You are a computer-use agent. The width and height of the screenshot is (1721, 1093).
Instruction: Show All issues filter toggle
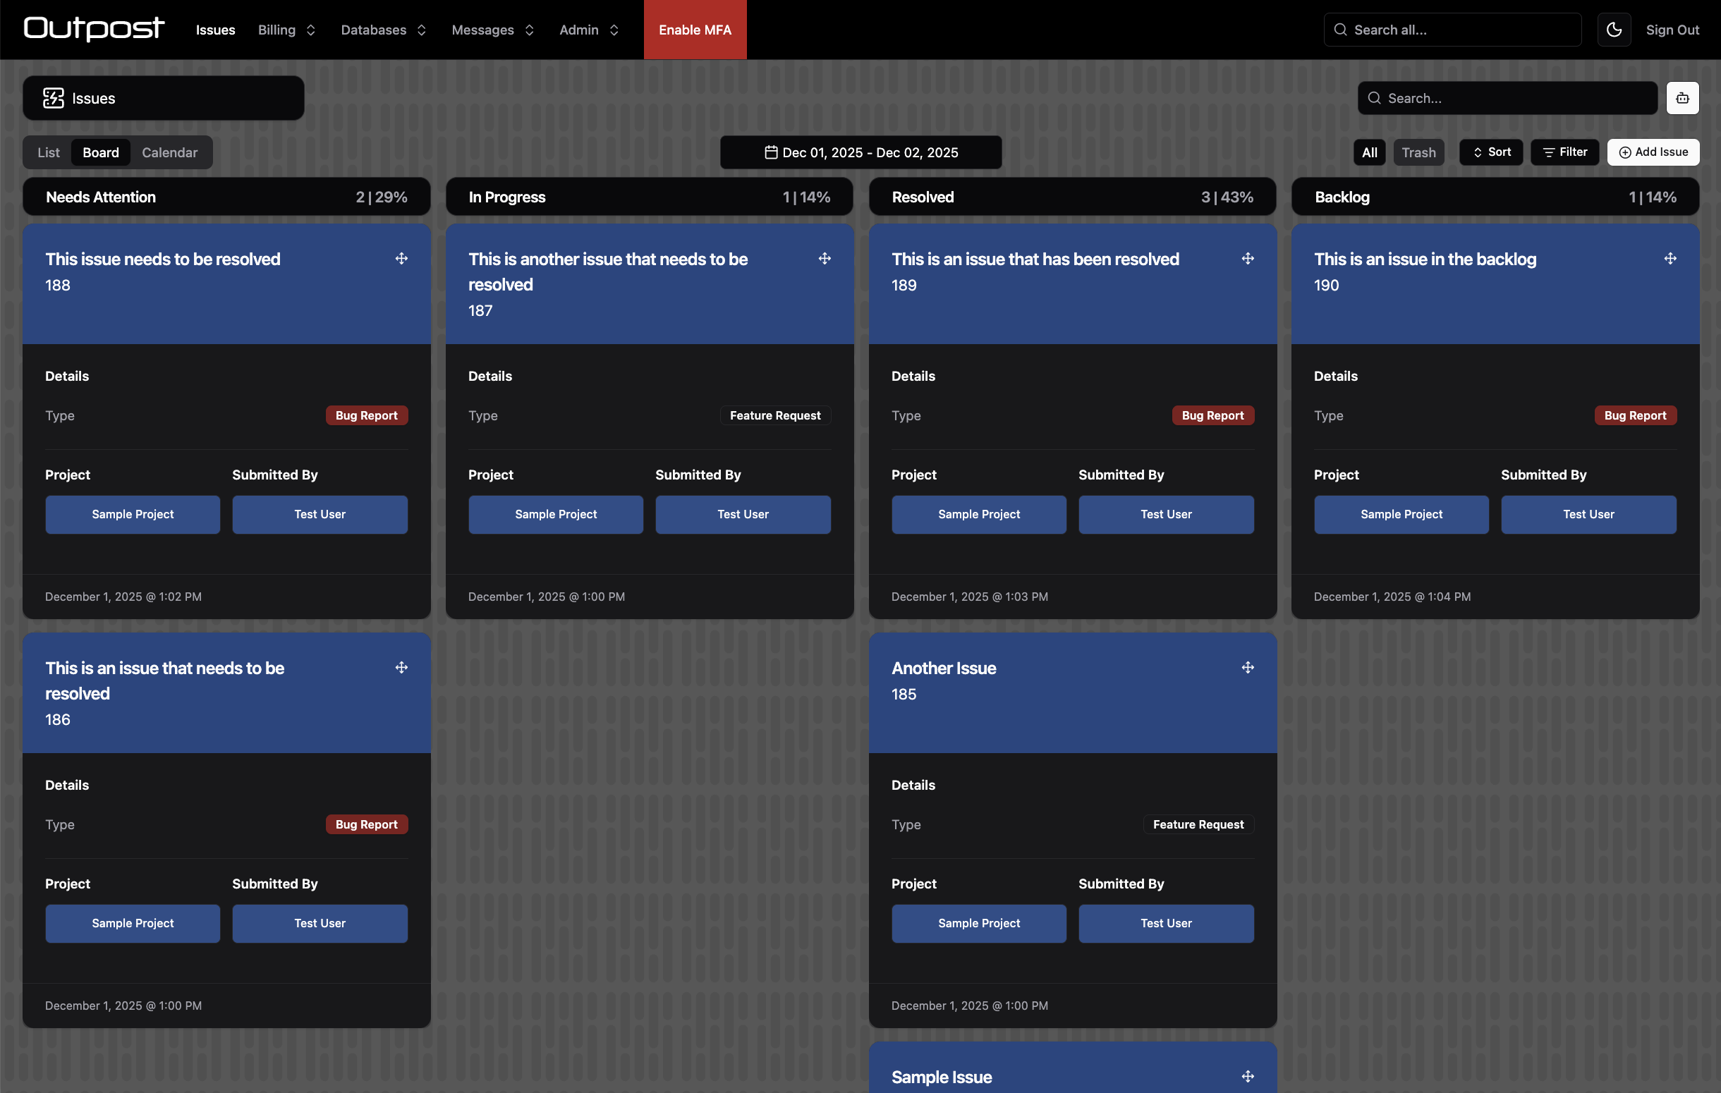click(1368, 152)
